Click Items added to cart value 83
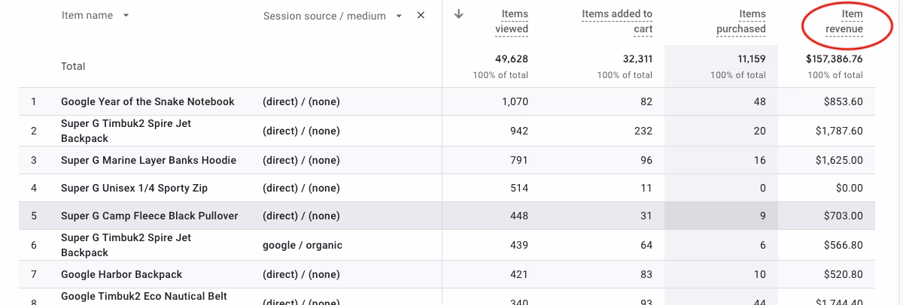The image size is (903, 305). click(x=646, y=274)
